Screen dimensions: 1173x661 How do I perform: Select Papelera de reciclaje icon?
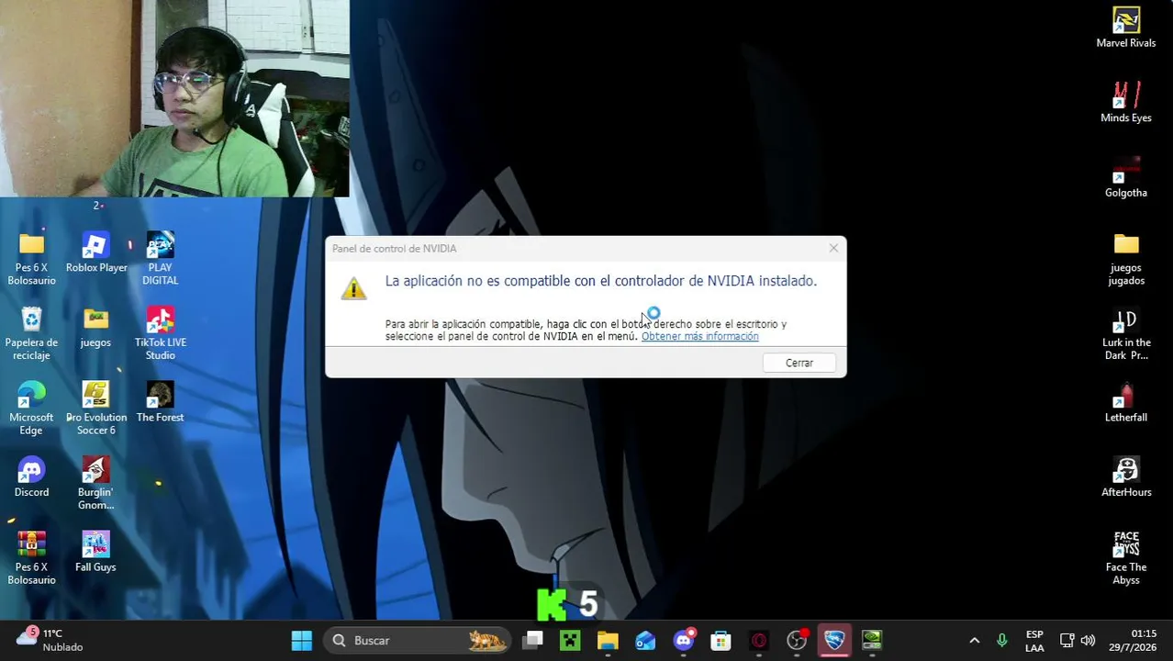(x=31, y=334)
